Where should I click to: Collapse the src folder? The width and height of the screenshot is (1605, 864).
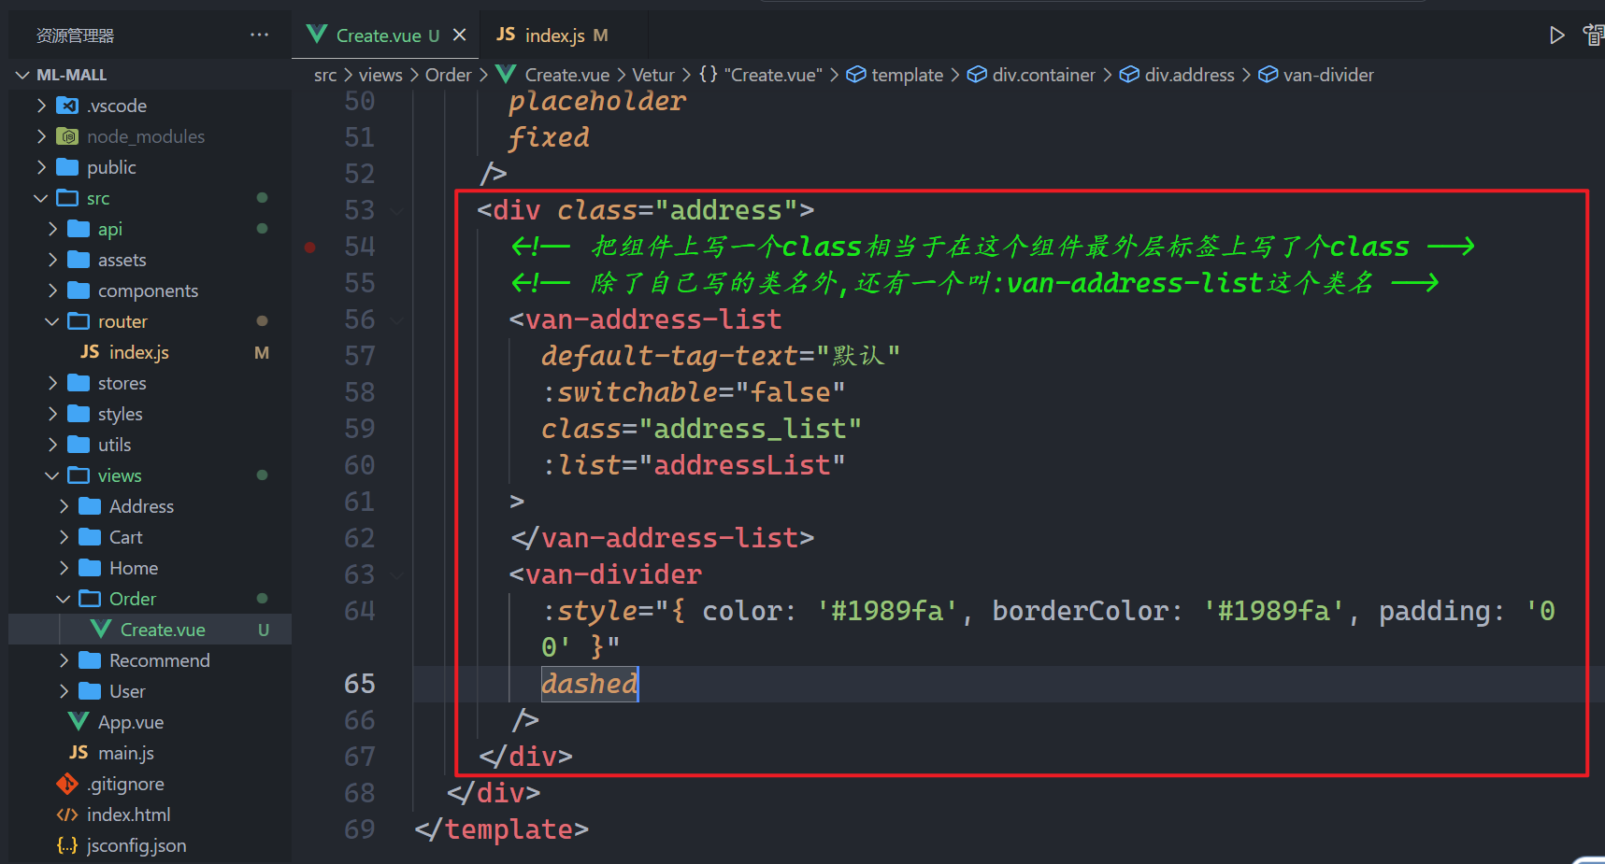click(41, 198)
